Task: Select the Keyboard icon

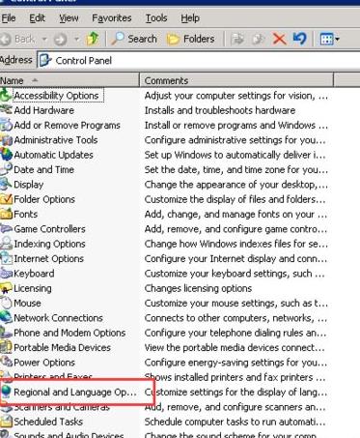Action: pyautogui.click(x=6, y=274)
